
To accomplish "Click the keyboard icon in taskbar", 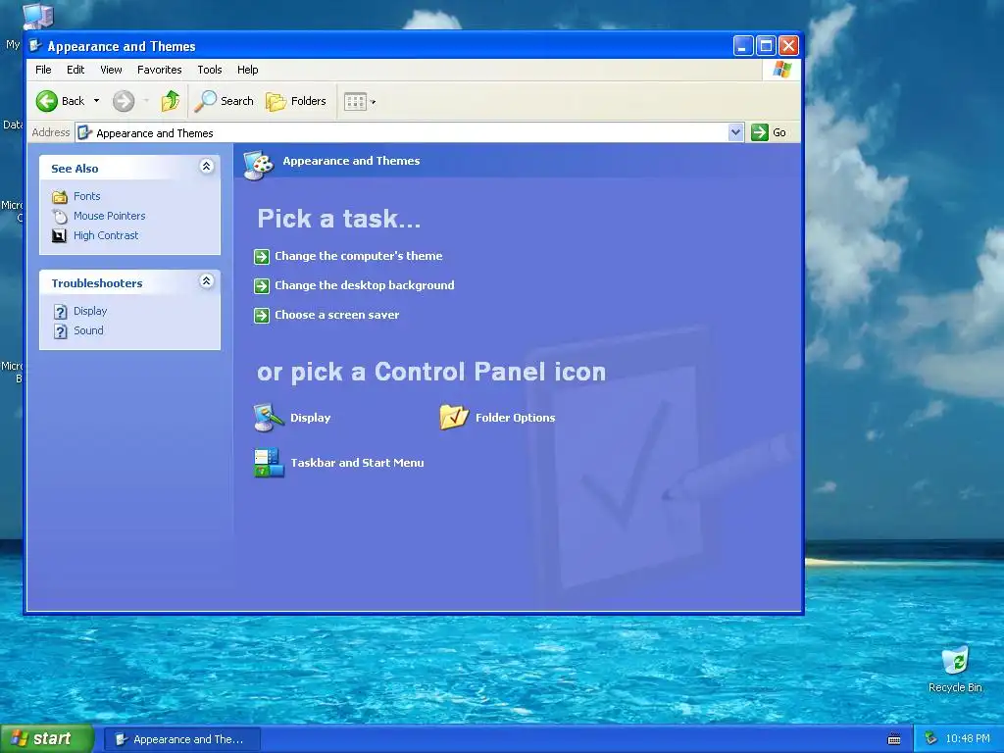I will point(894,739).
